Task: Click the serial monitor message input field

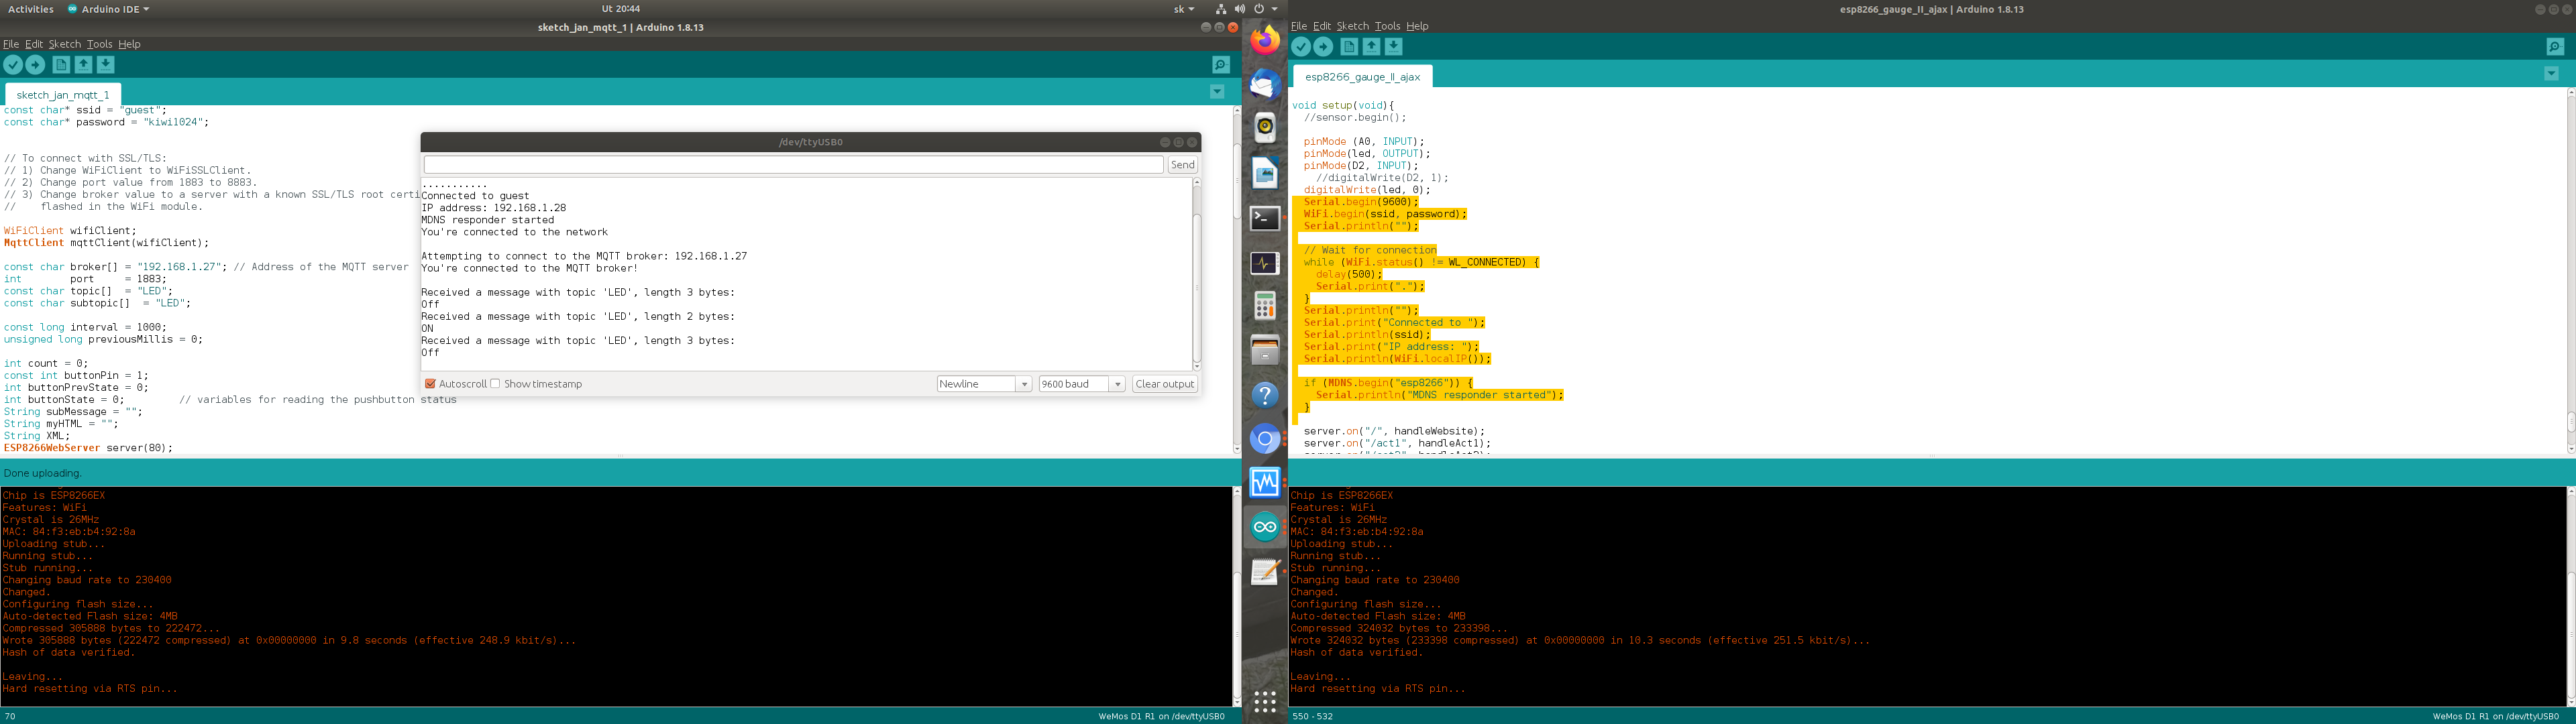Action: tap(794, 165)
